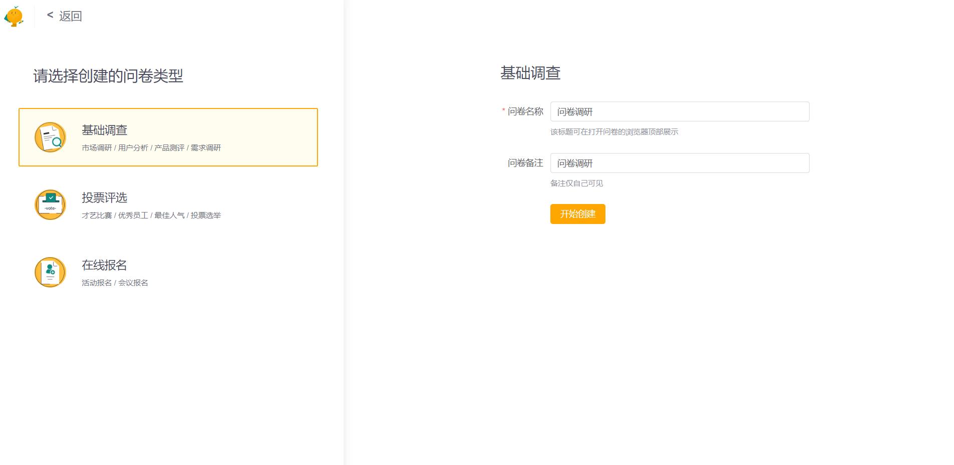Click the 基础调查 form heading on right
The image size is (954, 465).
pyautogui.click(x=530, y=73)
